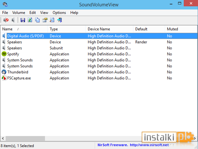This screenshot has height=149, width=198.
Task: Sort by the Muted column header
Action: tap(181, 29)
